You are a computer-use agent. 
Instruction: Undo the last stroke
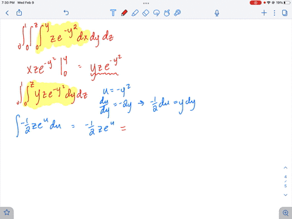pos(66,13)
